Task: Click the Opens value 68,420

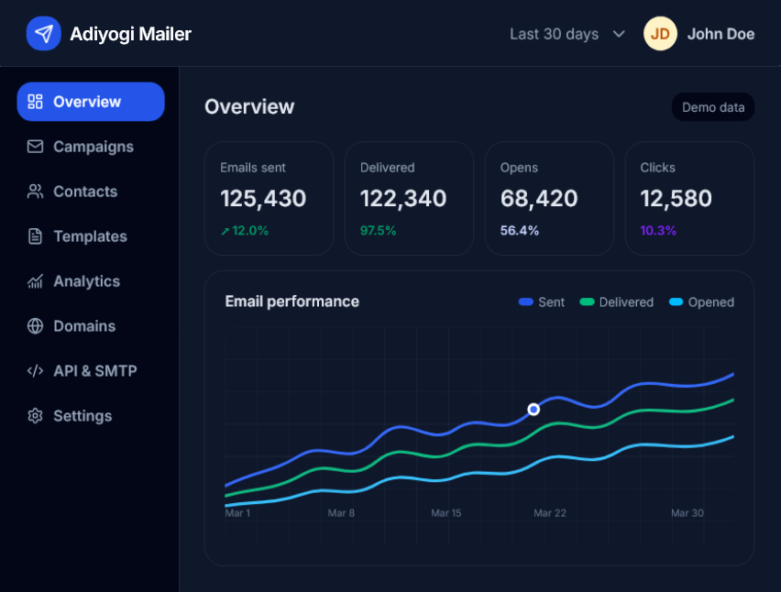Action: tap(539, 198)
